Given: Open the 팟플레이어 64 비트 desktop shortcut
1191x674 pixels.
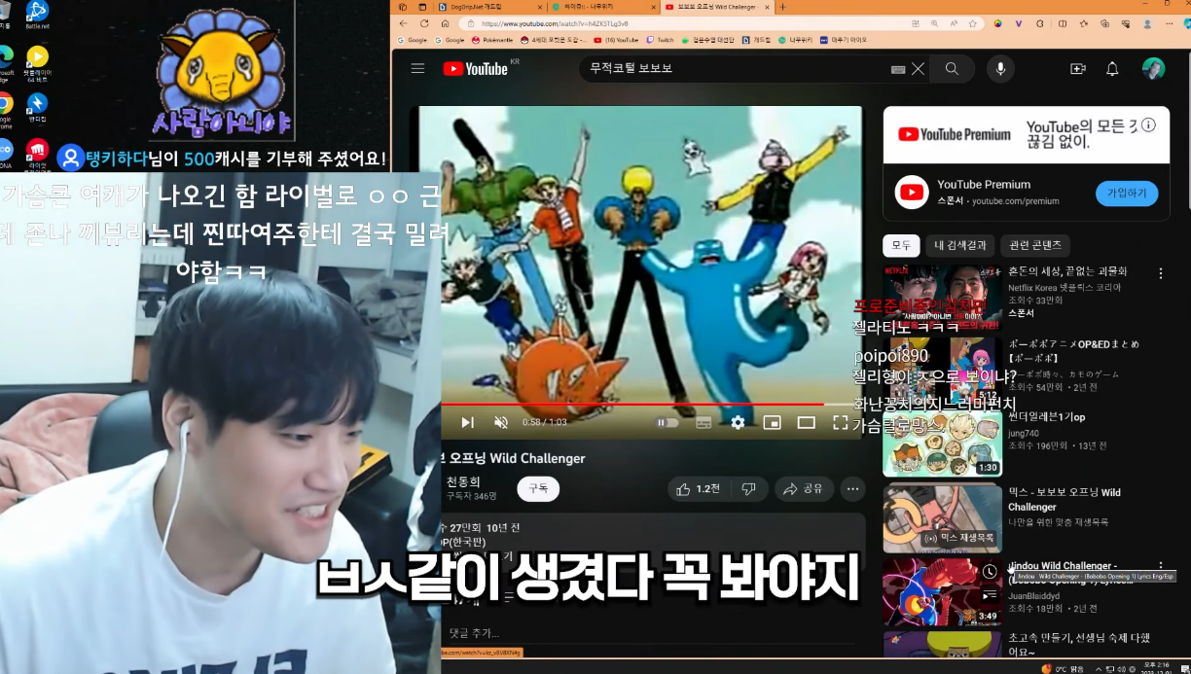Looking at the screenshot, I should (37, 62).
